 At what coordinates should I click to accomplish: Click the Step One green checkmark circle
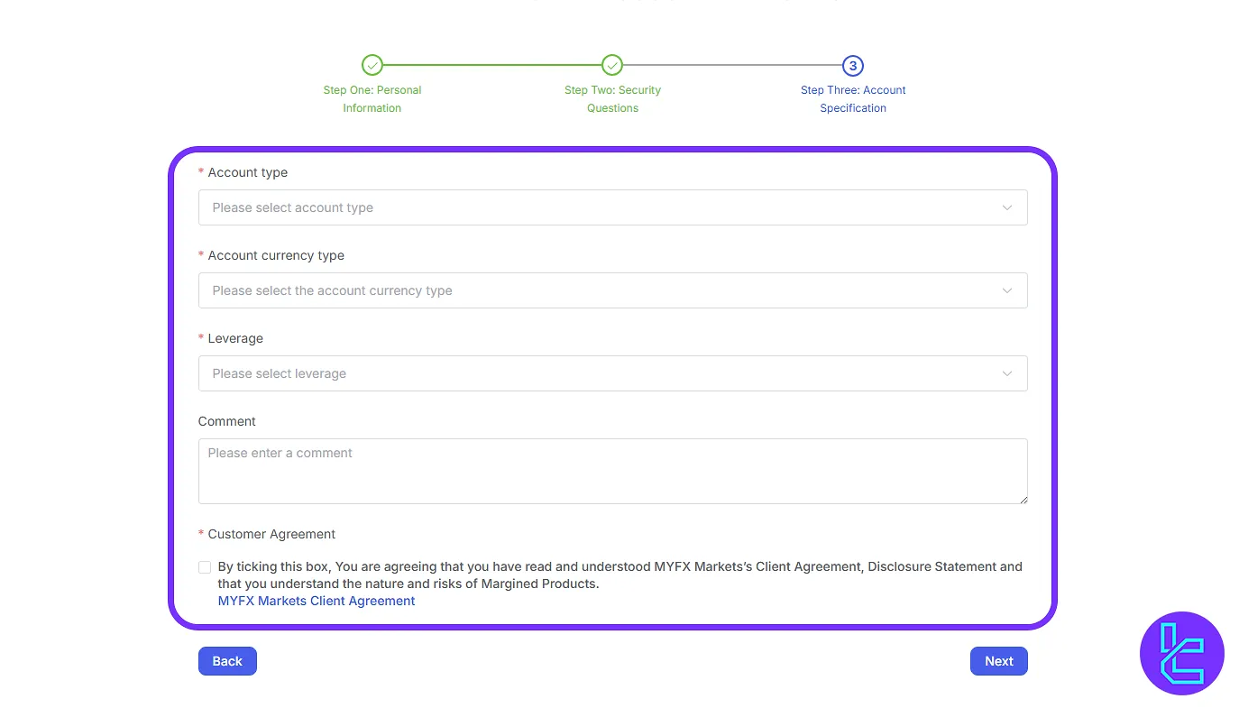click(372, 65)
